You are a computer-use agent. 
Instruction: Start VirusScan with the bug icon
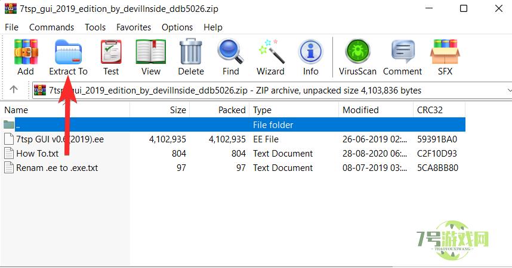point(357,51)
